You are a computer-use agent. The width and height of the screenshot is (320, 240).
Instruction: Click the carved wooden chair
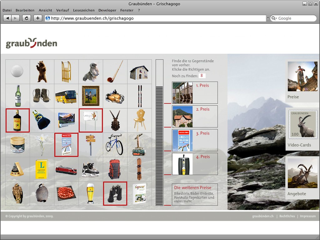pos(140,120)
